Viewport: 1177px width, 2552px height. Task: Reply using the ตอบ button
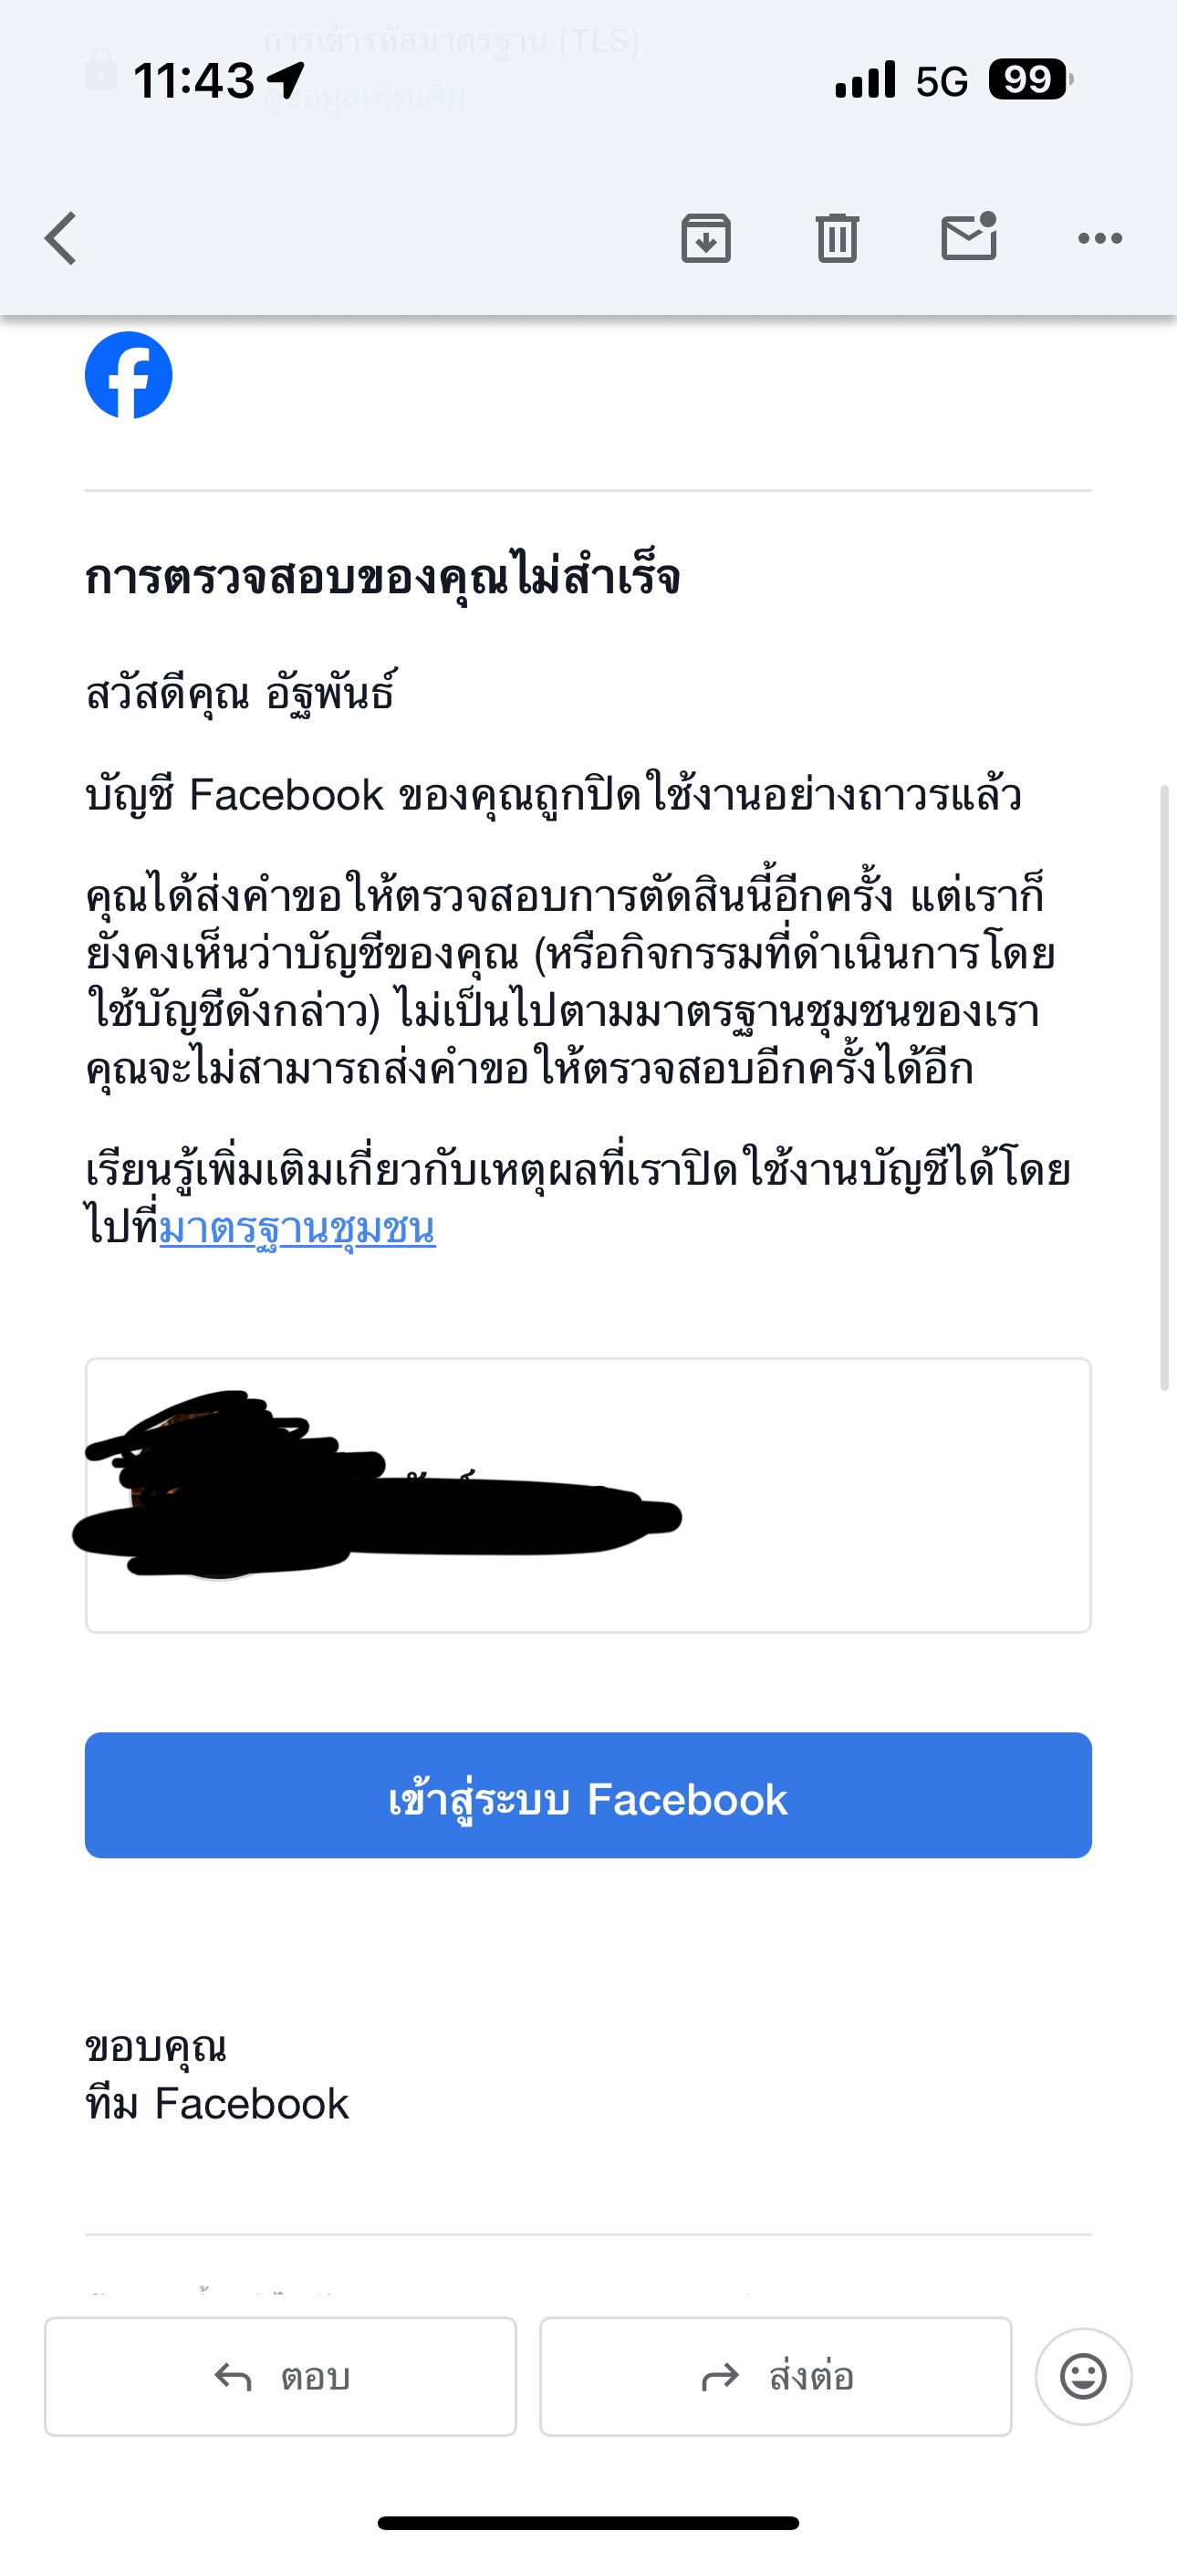coord(280,2377)
